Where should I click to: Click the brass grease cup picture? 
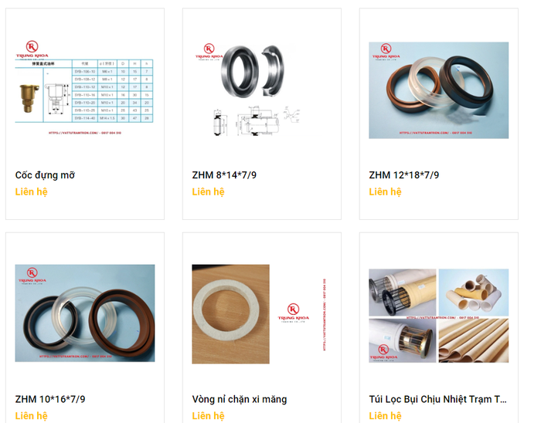pyautogui.click(x=29, y=98)
